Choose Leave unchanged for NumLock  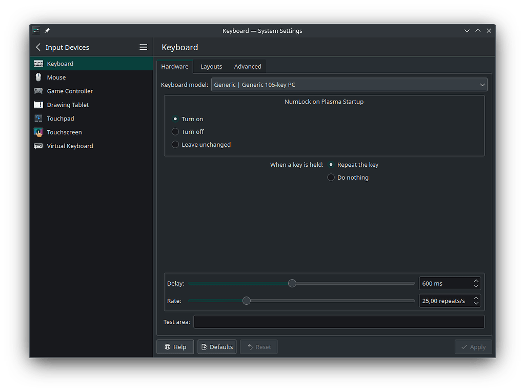point(175,144)
